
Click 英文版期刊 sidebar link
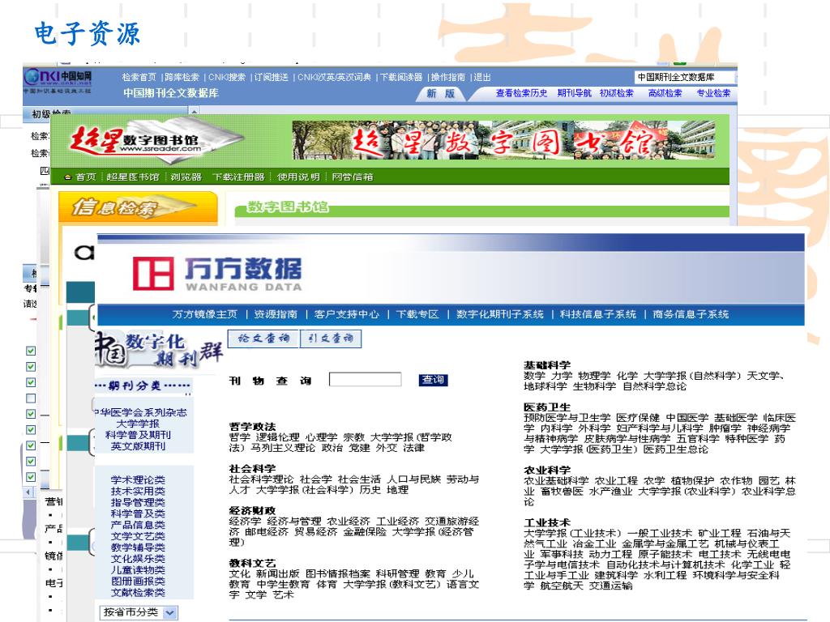tap(138, 446)
